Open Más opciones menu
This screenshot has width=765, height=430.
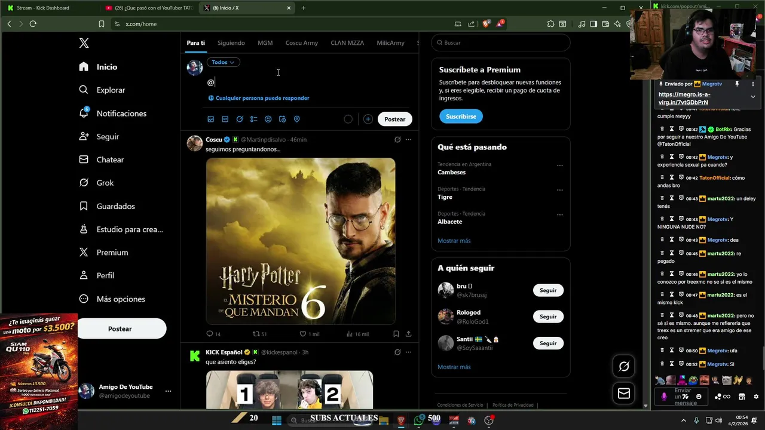112,299
